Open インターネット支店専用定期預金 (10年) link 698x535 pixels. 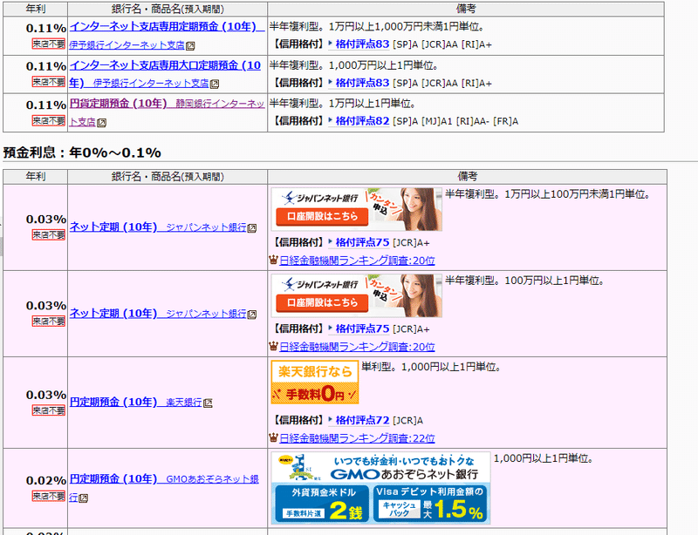(162, 27)
